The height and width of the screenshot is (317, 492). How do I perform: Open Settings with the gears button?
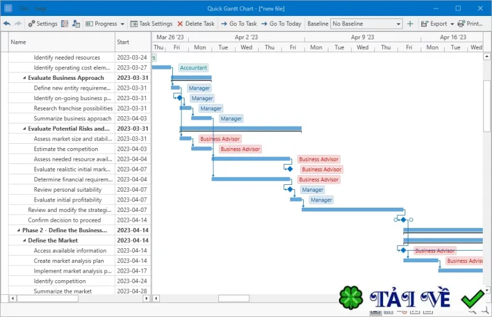(x=42, y=23)
